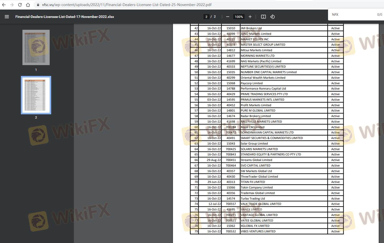
Task: Rotate the document counterclockwise
Action: click(x=272, y=17)
